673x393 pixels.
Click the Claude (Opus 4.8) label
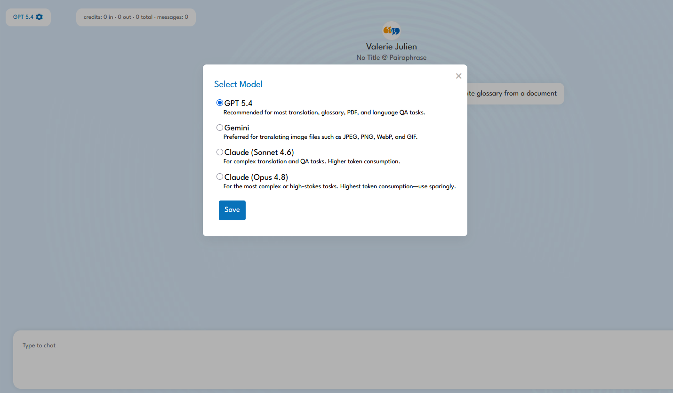coord(256,177)
